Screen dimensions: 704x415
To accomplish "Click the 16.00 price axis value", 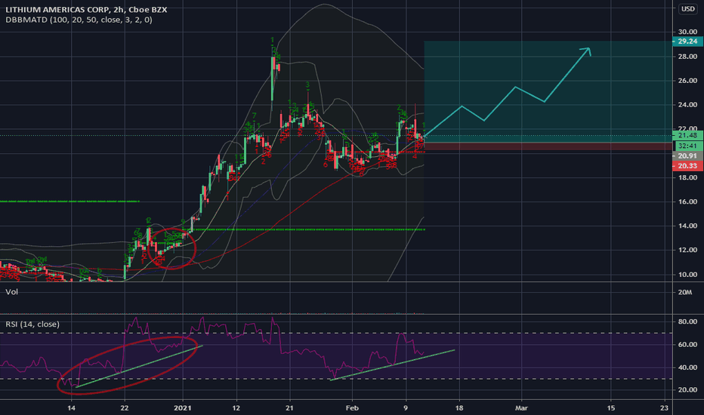I will tap(687, 202).
